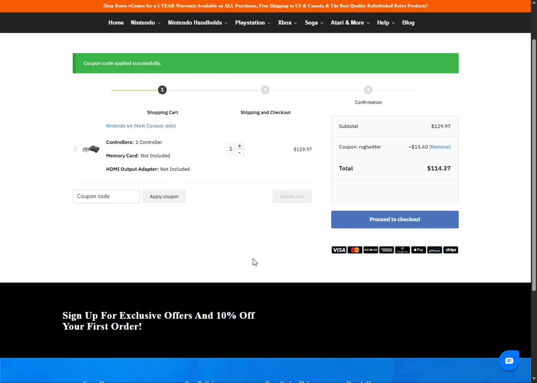Click the Affirm payment icon
This screenshot has width=537, height=383.
tap(435, 250)
